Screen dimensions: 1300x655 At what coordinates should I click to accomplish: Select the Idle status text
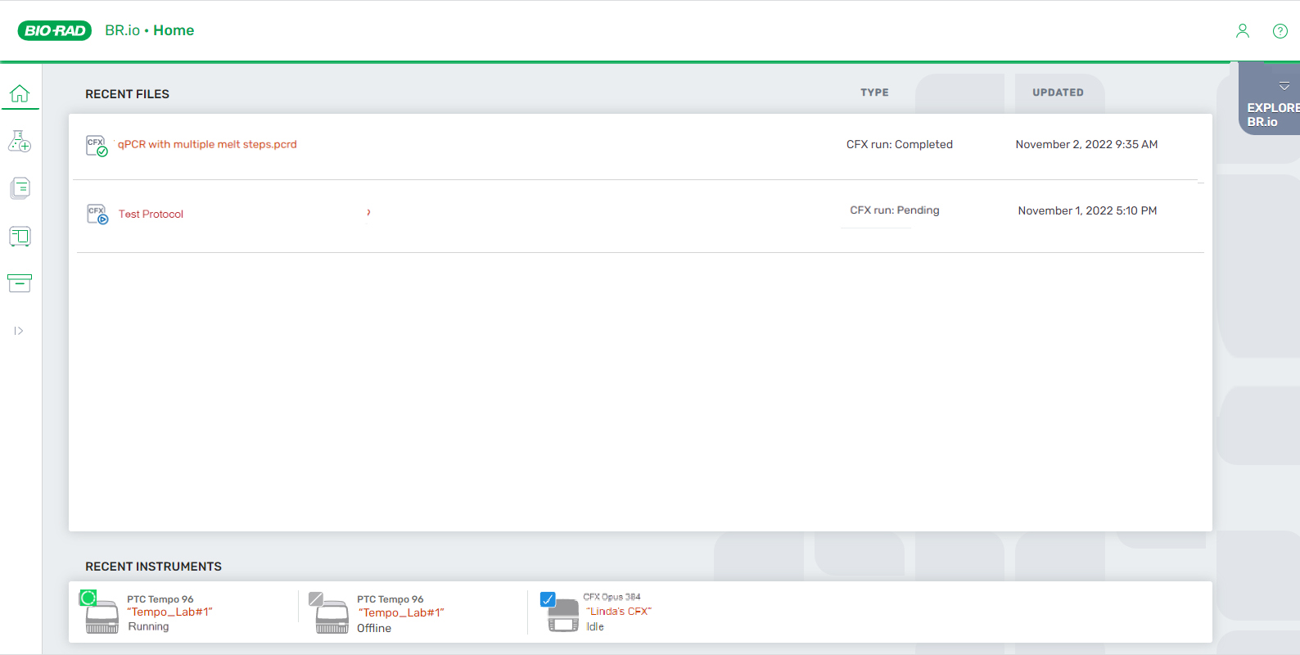595,626
